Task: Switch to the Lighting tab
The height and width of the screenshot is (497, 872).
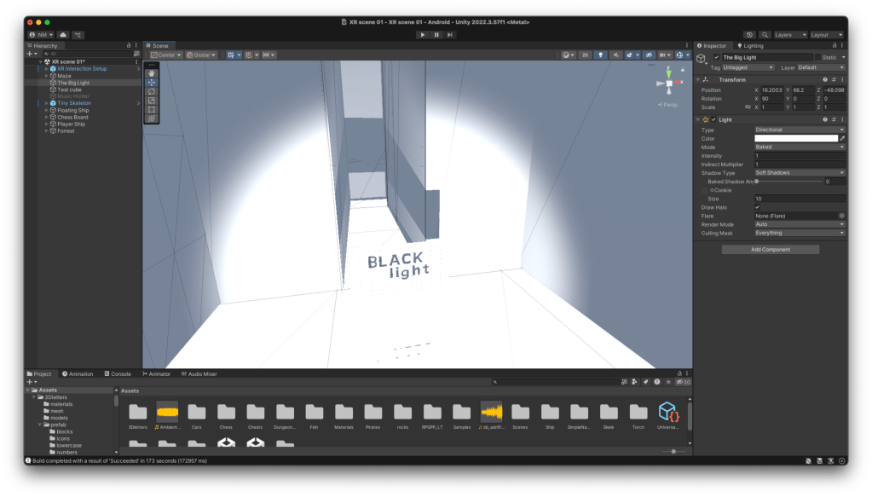Action: [750, 45]
